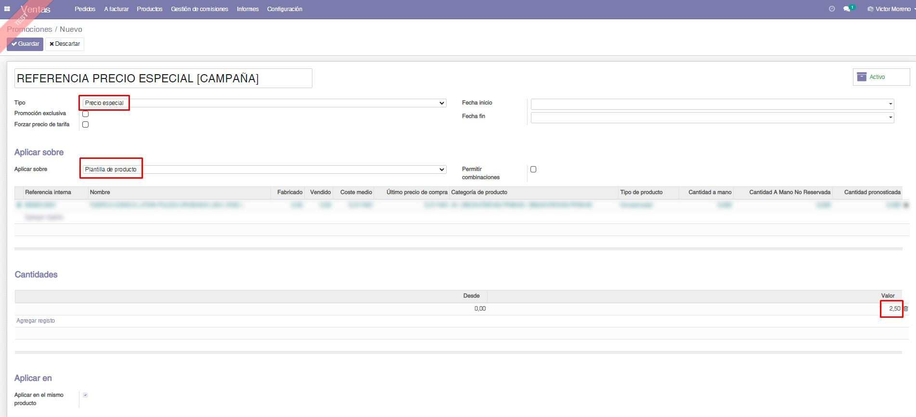
Task: Check the Permitir combinaciones box
Action: click(533, 169)
